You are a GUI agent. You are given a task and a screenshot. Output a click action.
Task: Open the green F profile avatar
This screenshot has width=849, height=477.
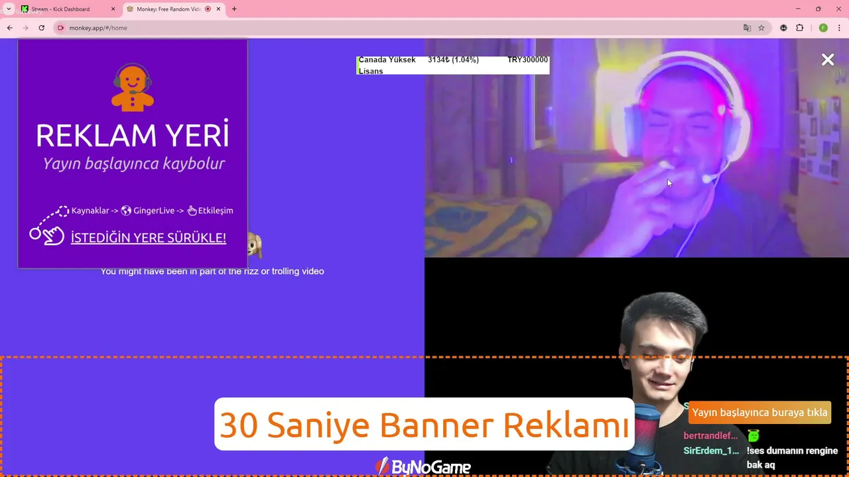click(x=823, y=28)
